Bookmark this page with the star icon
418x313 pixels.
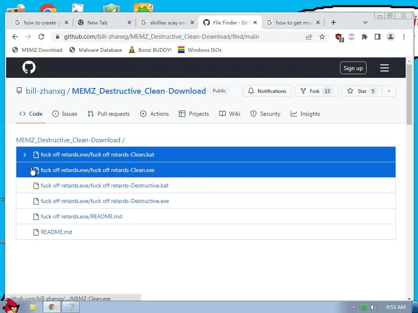click(x=322, y=37)
